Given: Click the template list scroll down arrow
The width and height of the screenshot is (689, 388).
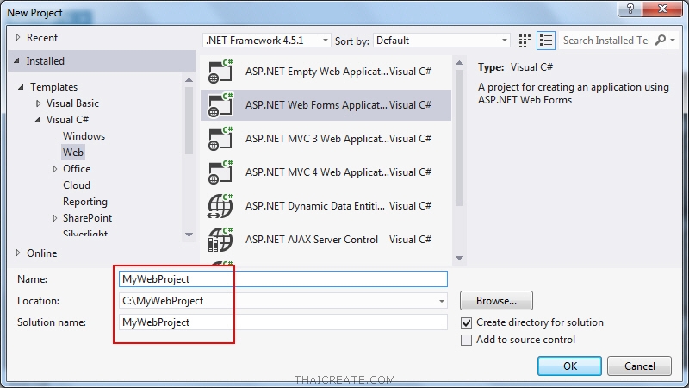Looking at the screenshot, I should [x=460, y=258].
